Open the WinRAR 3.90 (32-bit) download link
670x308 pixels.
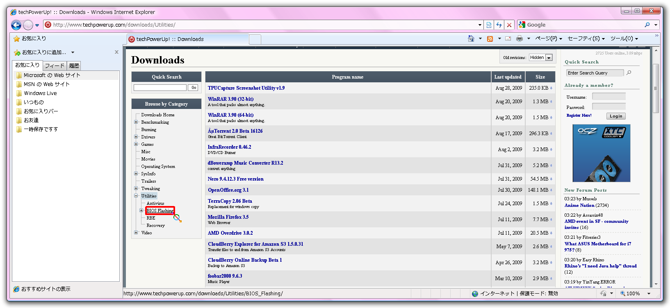230,99
